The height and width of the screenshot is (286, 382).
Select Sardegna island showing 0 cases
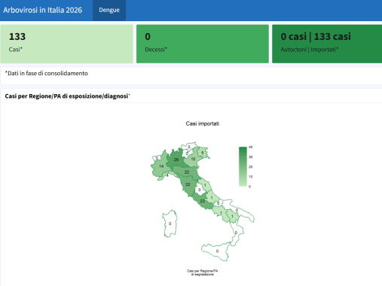point(170,224)
